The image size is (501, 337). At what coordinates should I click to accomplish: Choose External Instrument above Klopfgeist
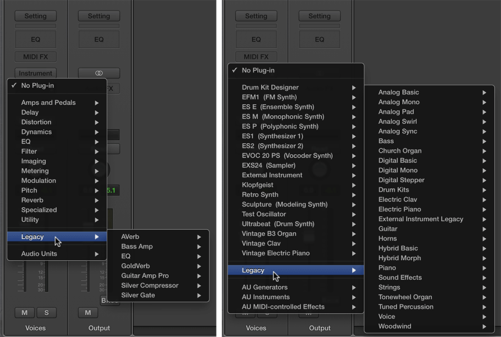[296, 176]
